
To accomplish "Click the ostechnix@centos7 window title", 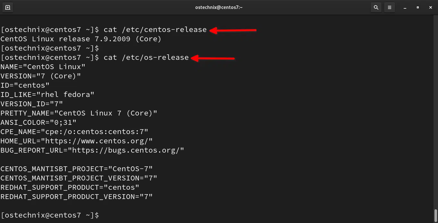I will tap(219, 7).
